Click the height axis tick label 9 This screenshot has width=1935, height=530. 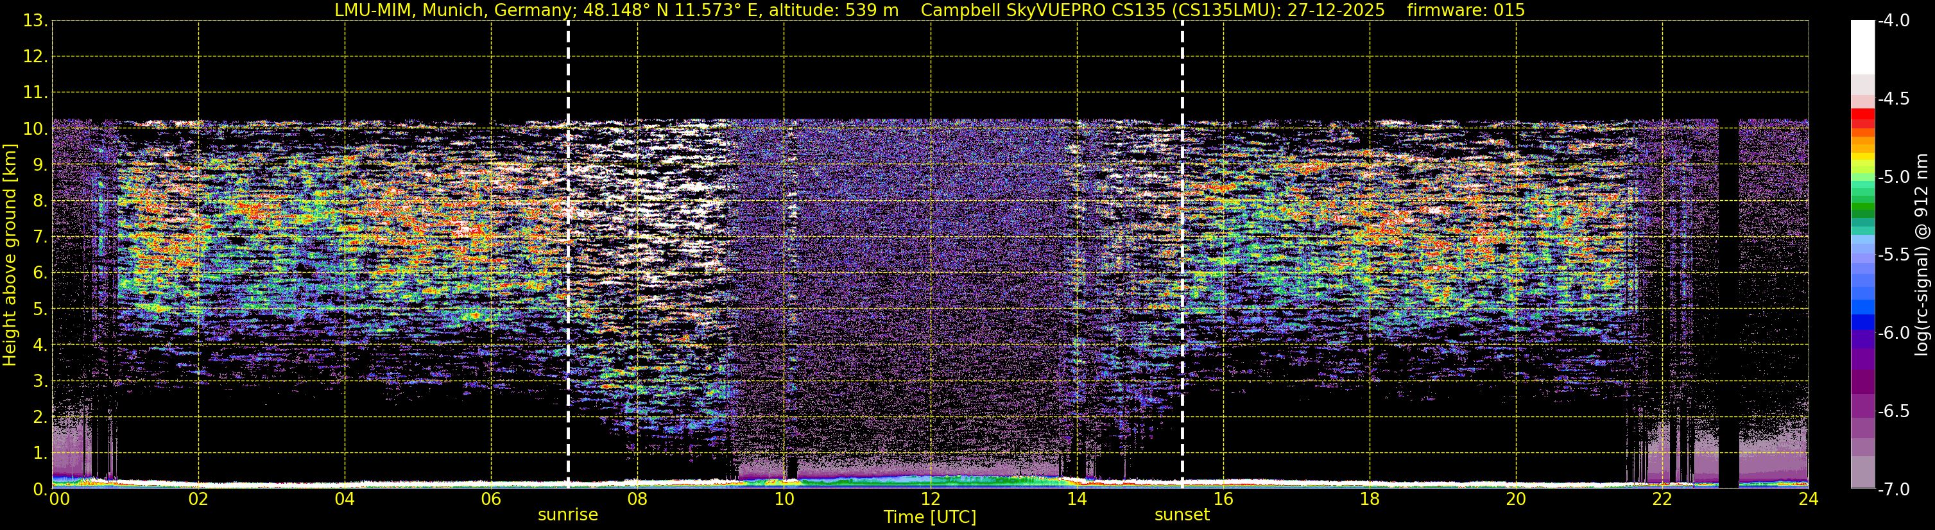(x=40, y=165)
